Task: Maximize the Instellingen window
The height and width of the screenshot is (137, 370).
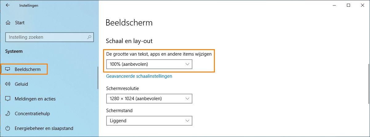Action: (348, 5)
